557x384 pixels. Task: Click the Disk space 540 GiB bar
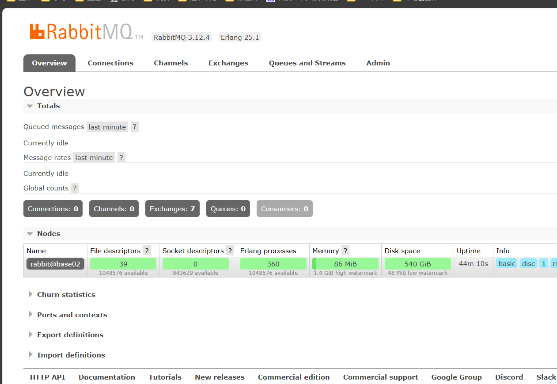click(418, 264)
